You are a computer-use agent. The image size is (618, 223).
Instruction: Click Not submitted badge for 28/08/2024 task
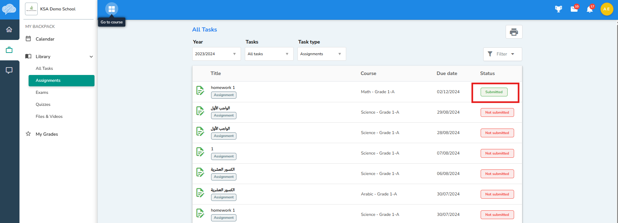tap(497, 133)
